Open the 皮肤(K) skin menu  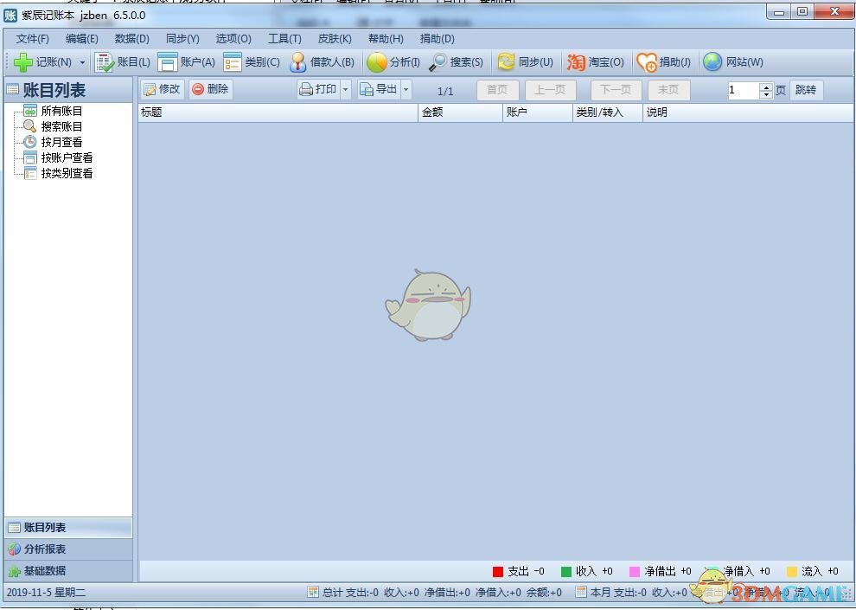click(335, 39)
